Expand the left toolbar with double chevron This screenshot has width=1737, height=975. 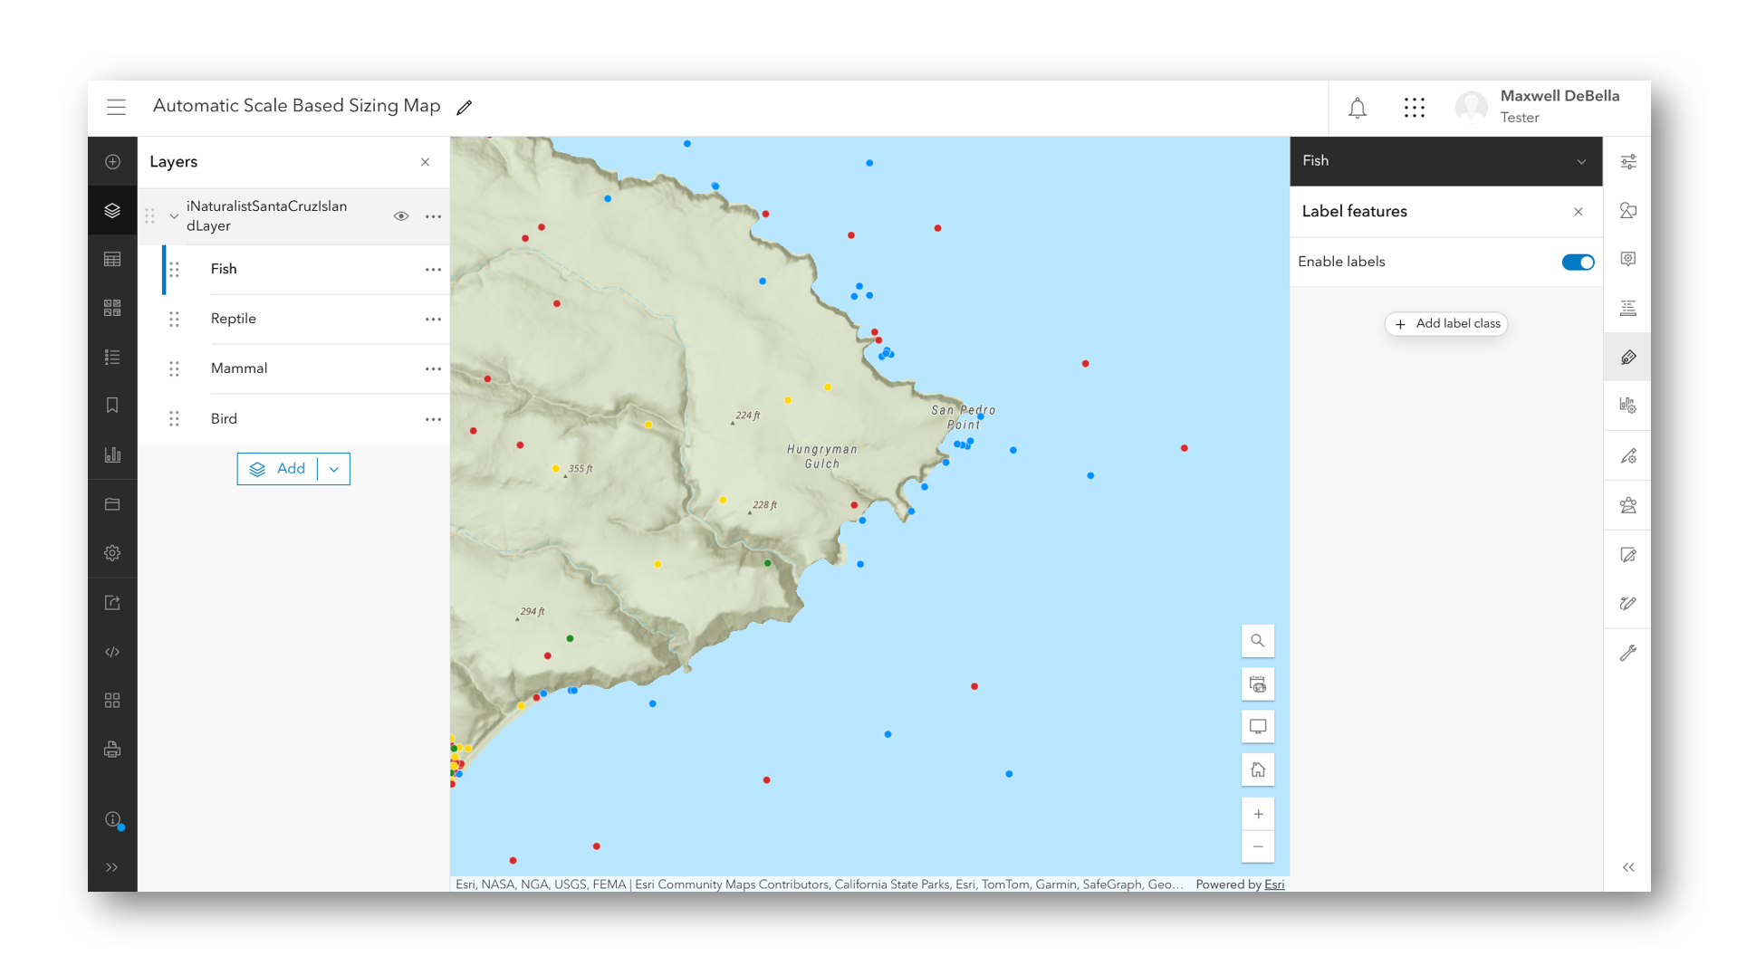pyautogui.click(x=112, y=867)
